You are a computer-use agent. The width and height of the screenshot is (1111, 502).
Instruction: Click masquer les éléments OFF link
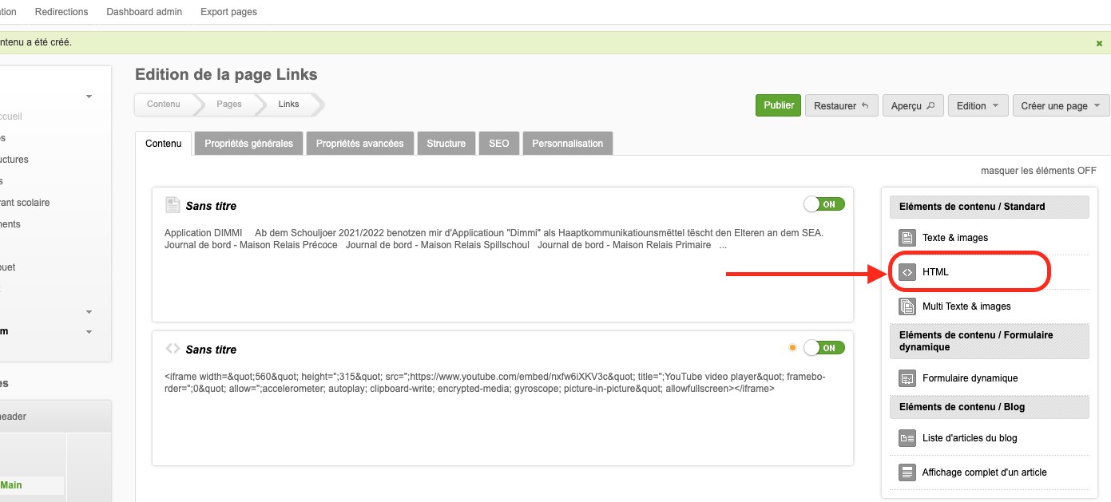click(1038, 171)
